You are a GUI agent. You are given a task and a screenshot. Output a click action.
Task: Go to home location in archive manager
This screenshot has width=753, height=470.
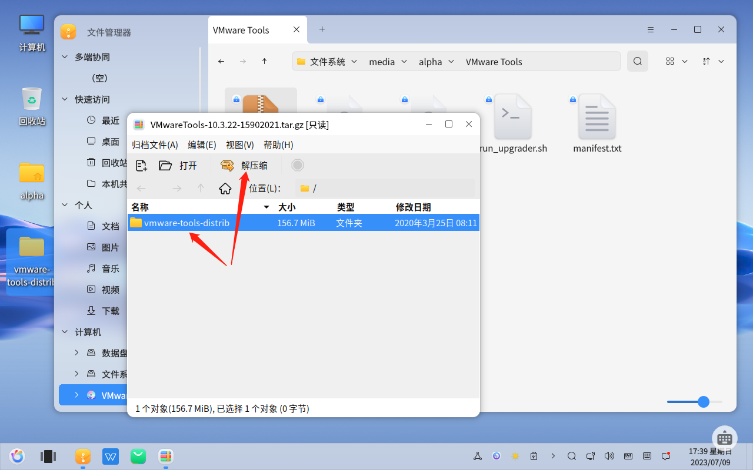click(225, 188)
